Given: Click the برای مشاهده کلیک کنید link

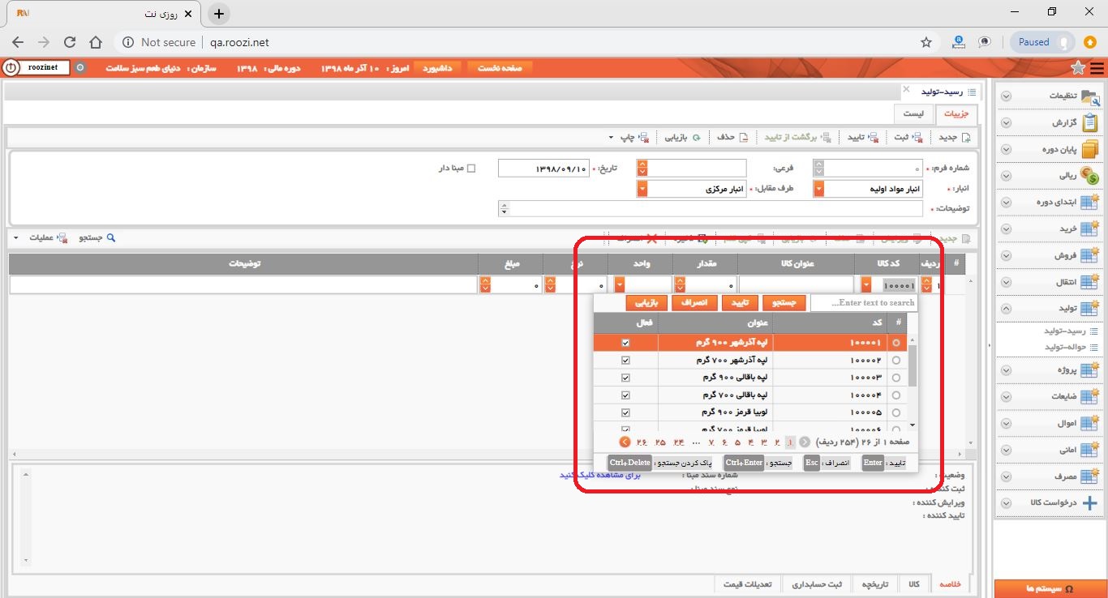Looking at the screenshot, I should [599, 475].
